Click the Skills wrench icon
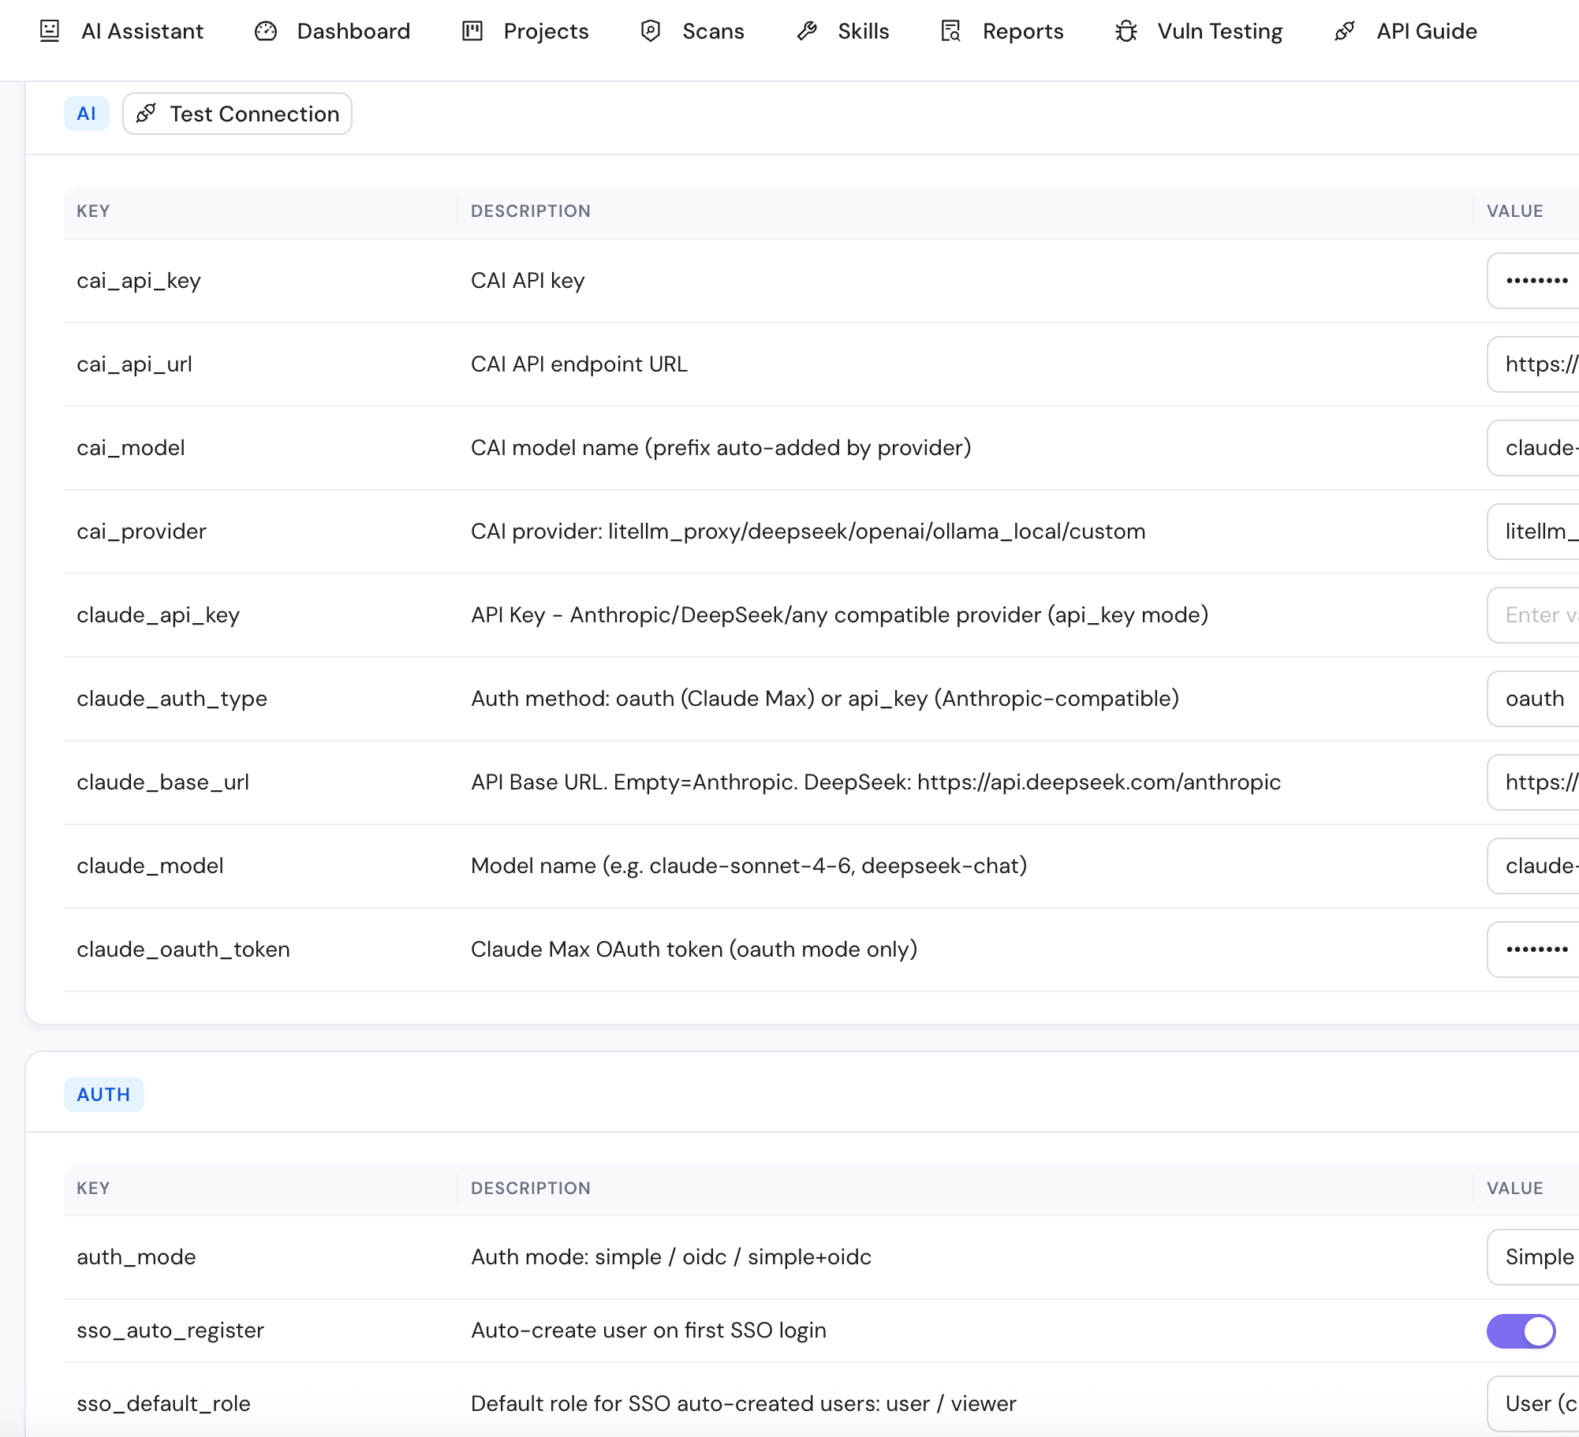This screenshot has width=1579, height=1437. click(807, 31)
